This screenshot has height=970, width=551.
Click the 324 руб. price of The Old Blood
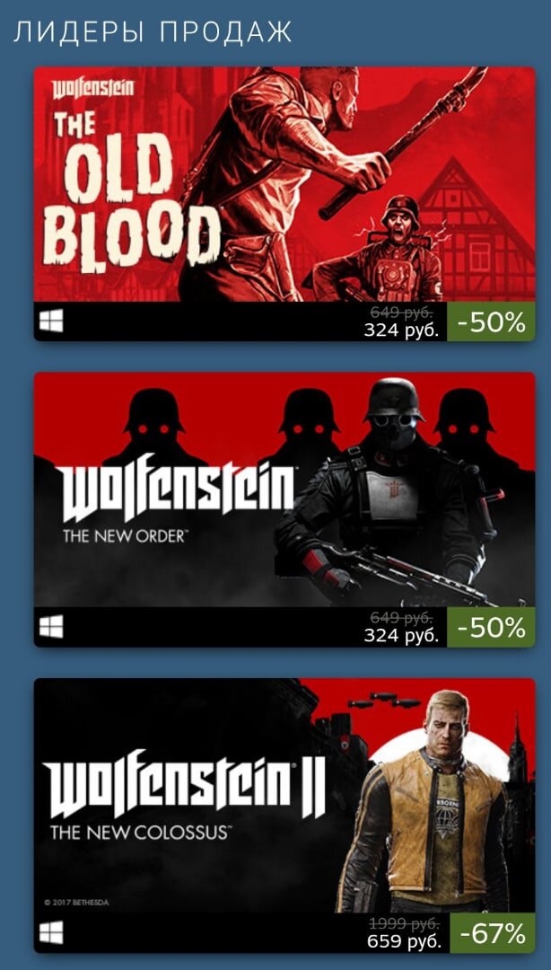[401, 331]
